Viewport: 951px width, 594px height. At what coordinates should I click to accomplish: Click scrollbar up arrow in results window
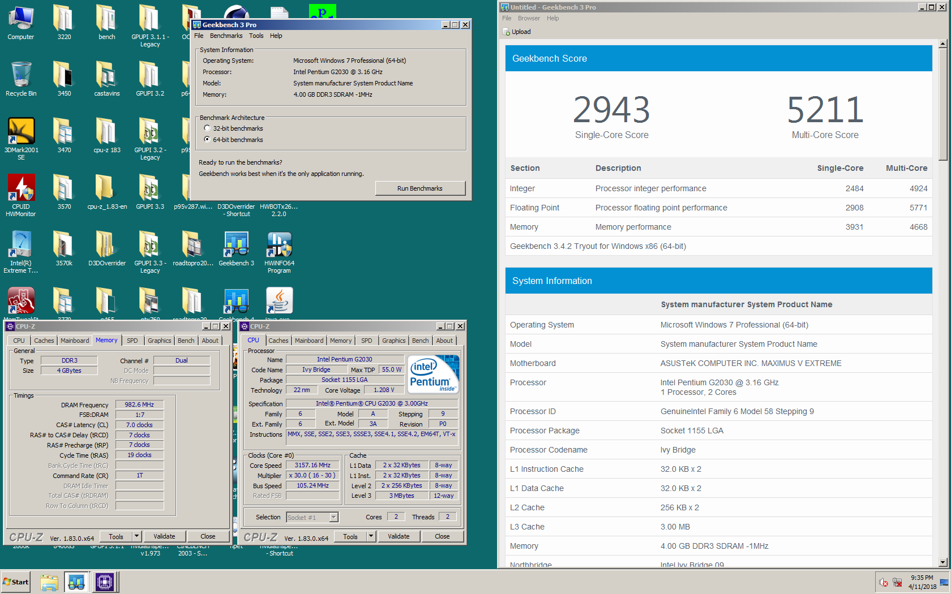[x=943, y=44]
